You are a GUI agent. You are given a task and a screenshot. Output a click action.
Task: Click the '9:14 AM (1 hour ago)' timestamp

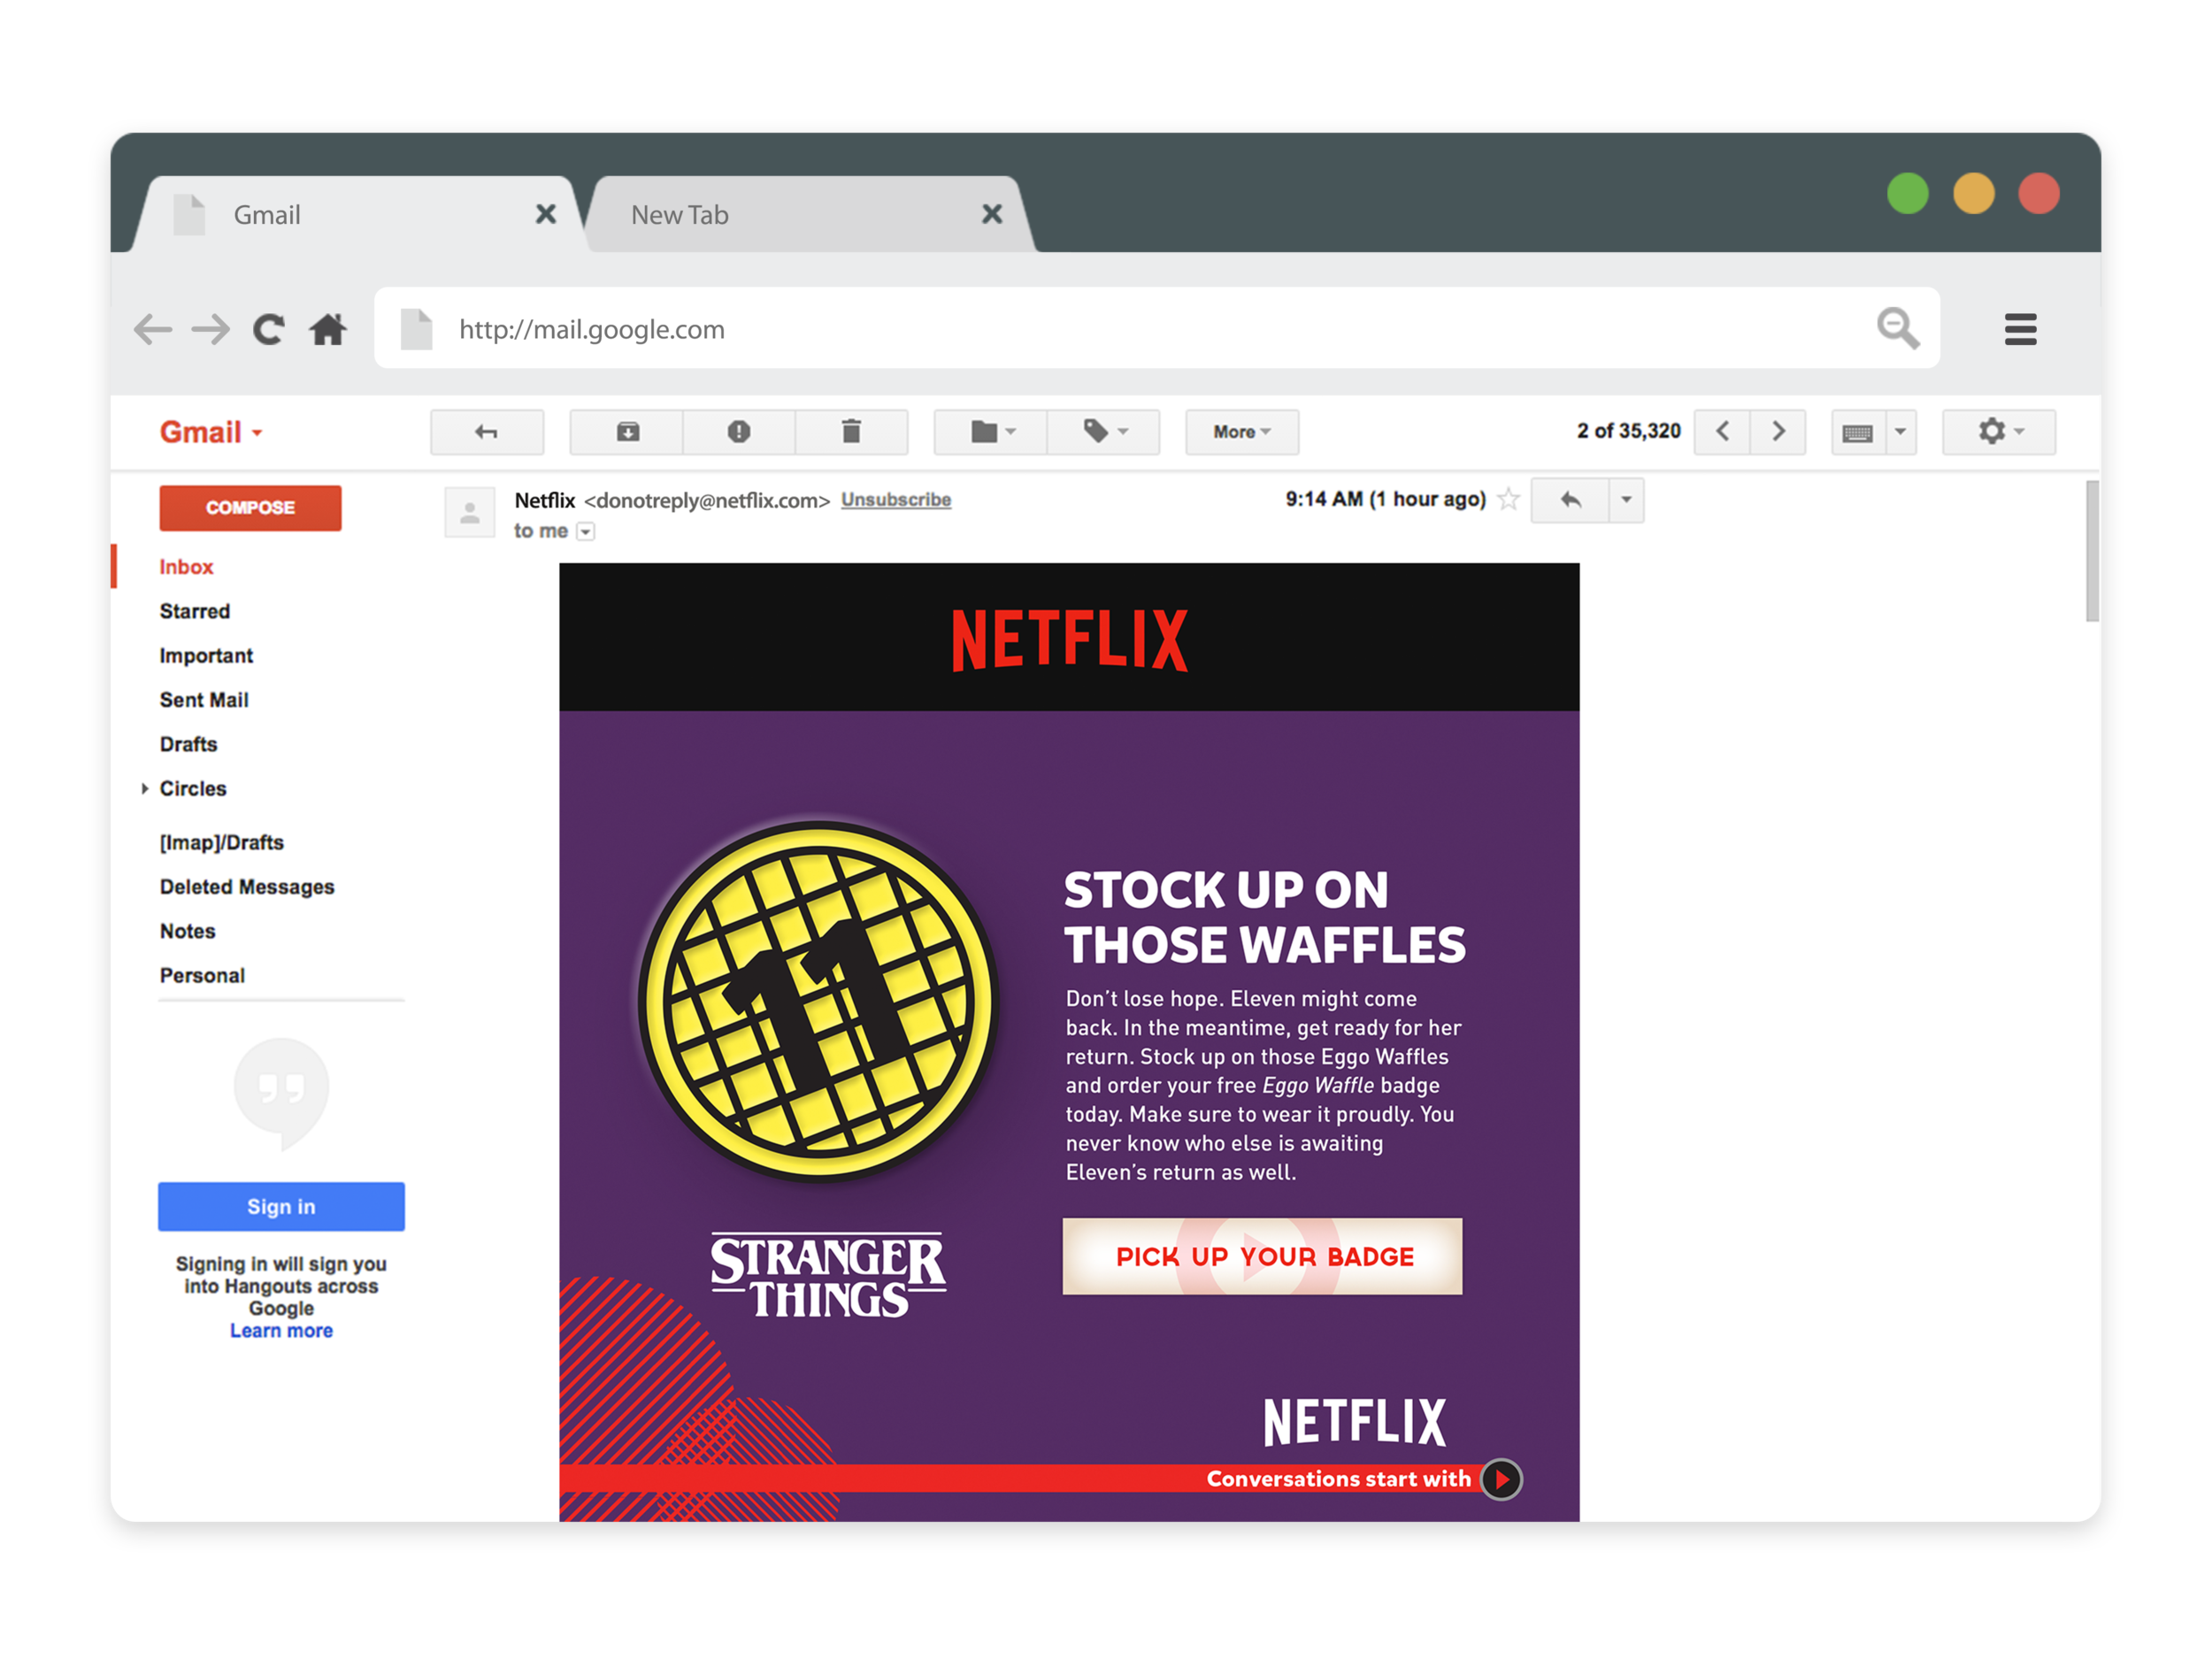(1386, 499)
